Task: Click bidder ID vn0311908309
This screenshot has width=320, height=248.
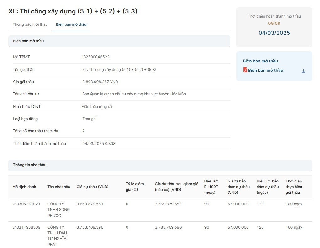Action: click(26, 227)
